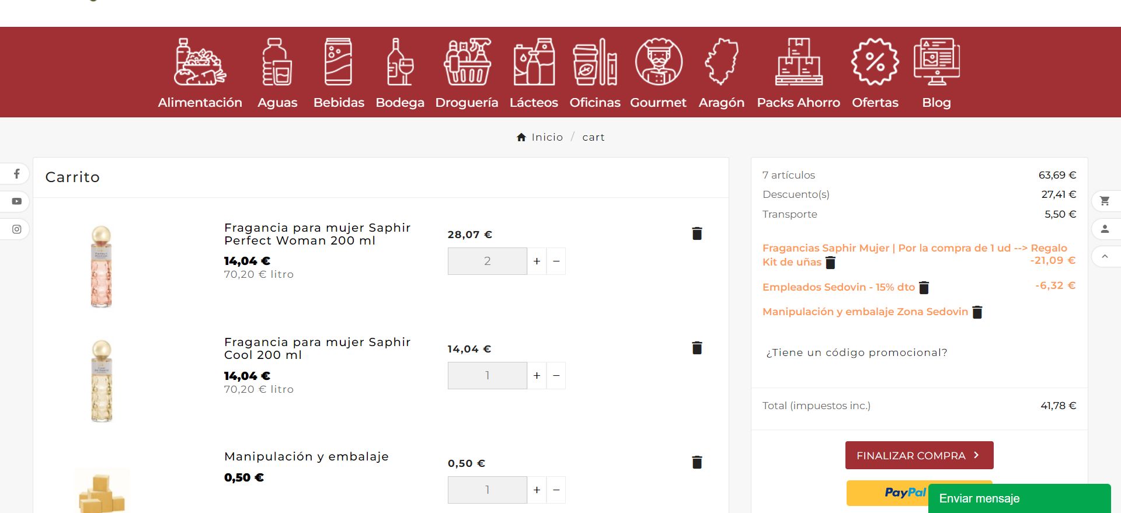Viewport: 1121px width, 513px height.
Task: Remove the Regalo Kit de uñas discount
Action: pyautogui.click(x=830, y=263)
